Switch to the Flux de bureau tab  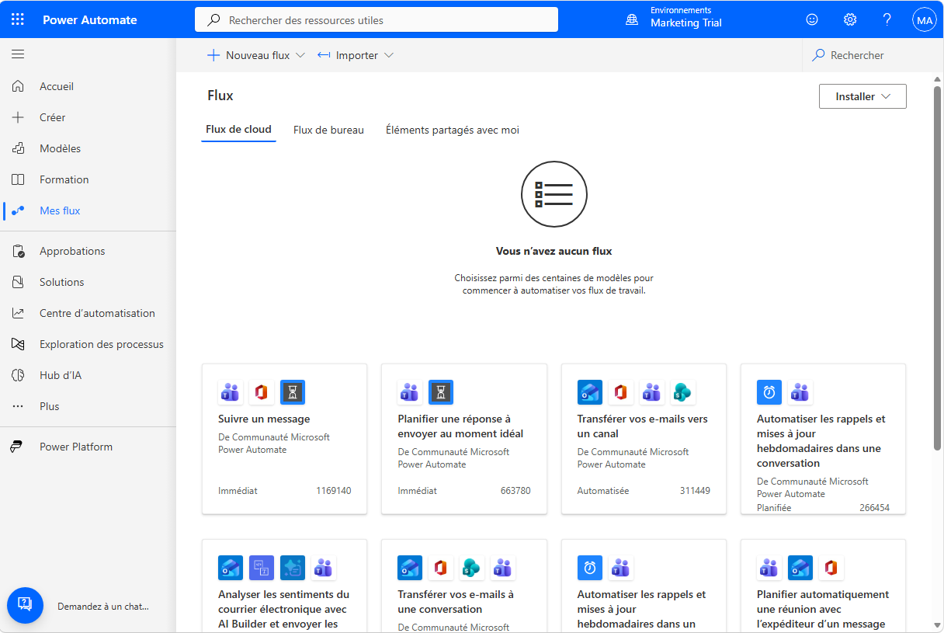pyautogui.click(x=328, y=130)
